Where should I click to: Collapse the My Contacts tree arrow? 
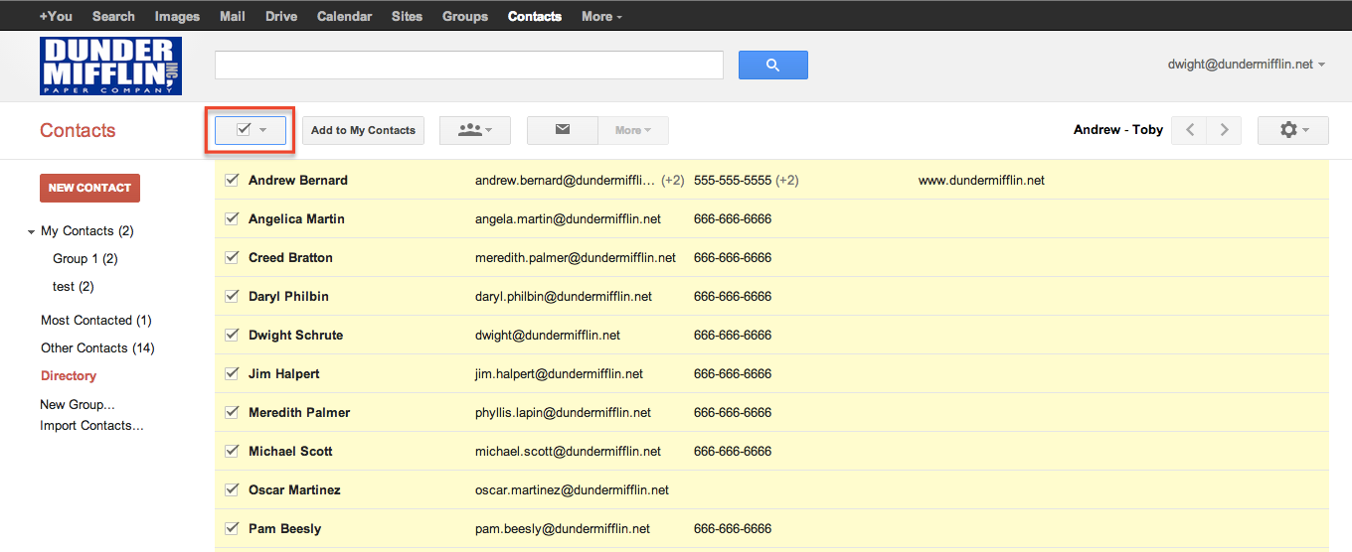(x=32, y=231)
